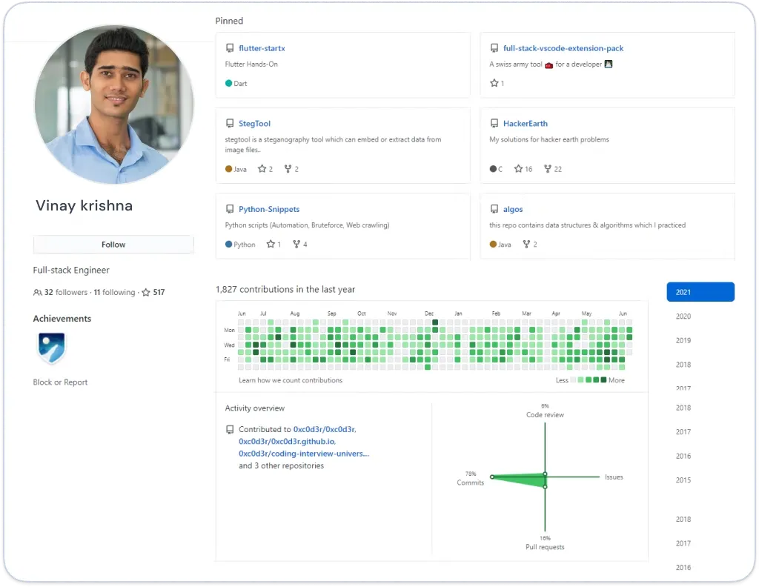Click the fork icon on algos card
Image resolution: width=759 pixels, height=587 pixels.
pyautogui.click(x=526, y=244)
